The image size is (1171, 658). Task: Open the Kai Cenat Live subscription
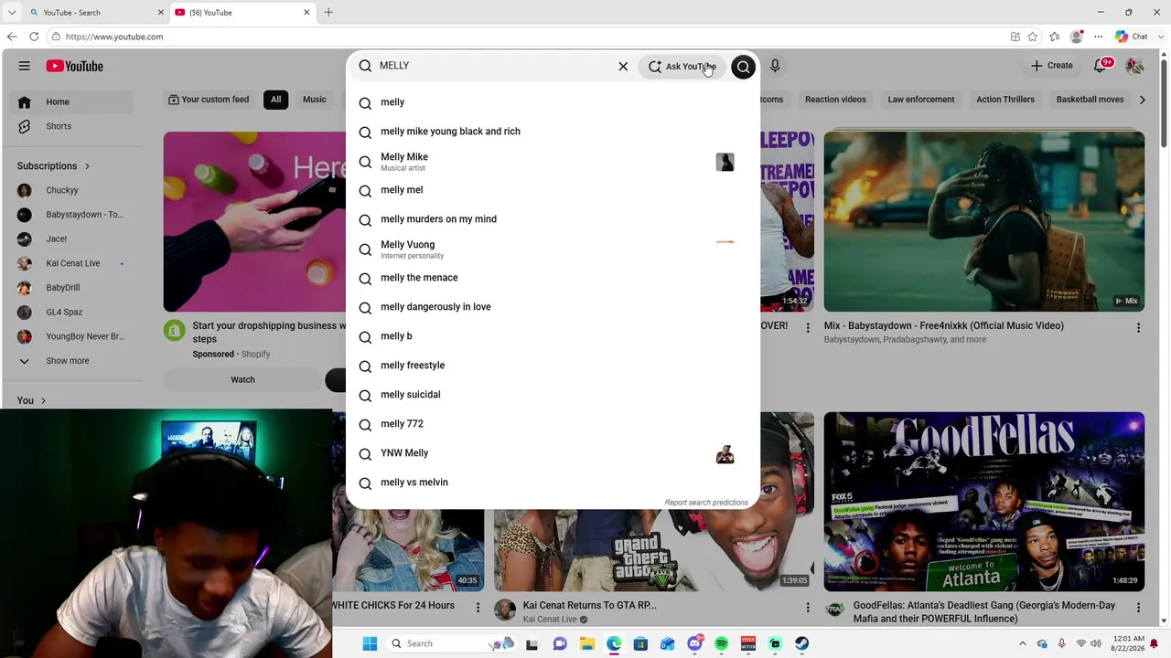tap(75, 263)
